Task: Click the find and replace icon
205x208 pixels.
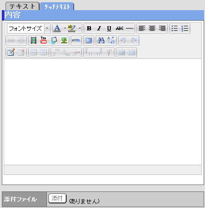Action: tap(111, 40)
